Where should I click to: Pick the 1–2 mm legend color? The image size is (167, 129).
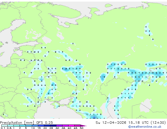click(x=17, y=126)
